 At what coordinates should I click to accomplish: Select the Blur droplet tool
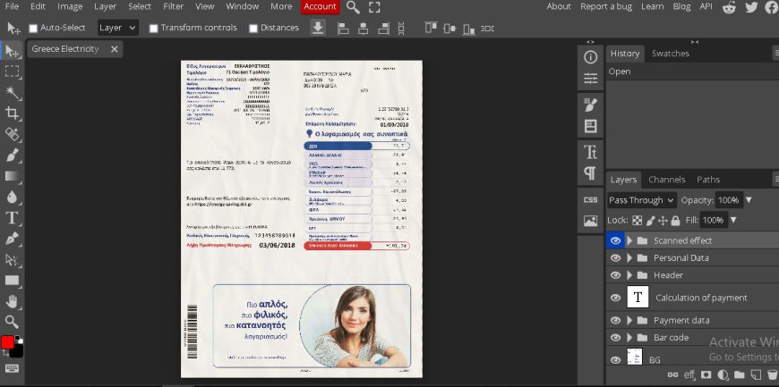point(13,197)
